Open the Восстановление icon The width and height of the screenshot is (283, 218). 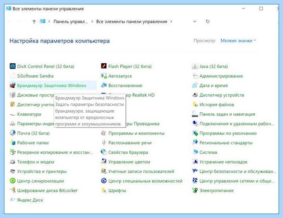click(x=104, y=85)
